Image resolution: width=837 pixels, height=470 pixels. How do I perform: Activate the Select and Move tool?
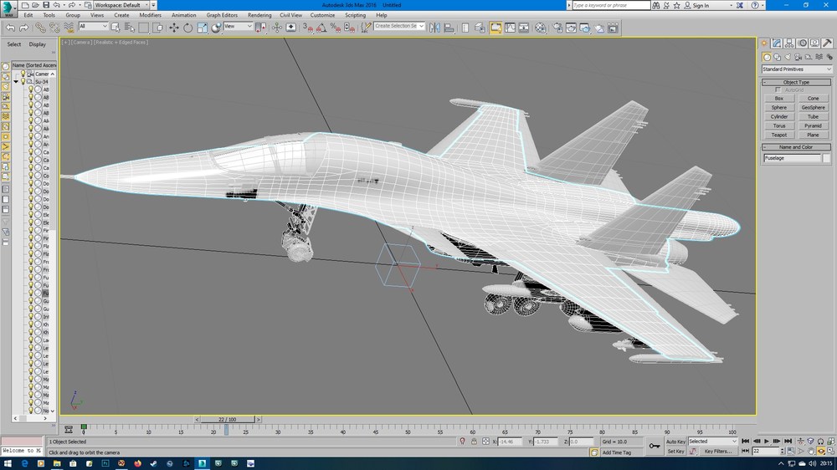tap(174, 28)
